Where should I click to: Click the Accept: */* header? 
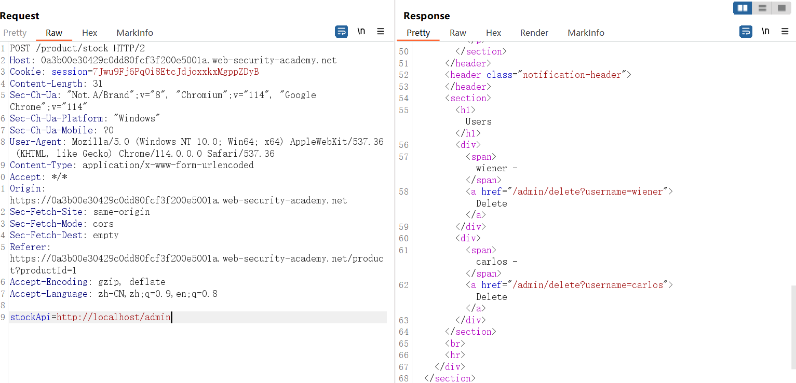39,177
